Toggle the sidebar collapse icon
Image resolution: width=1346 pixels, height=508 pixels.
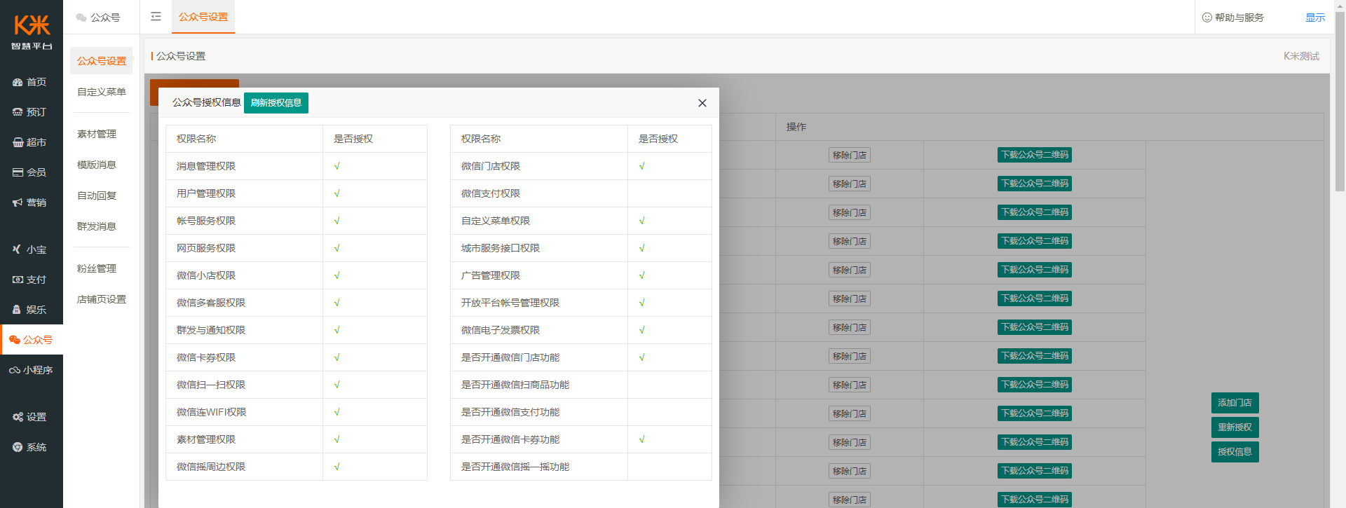156,17
